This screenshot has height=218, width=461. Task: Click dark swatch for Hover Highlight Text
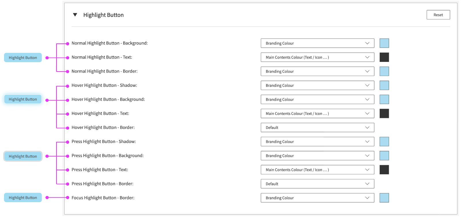(x=384, y=113)
